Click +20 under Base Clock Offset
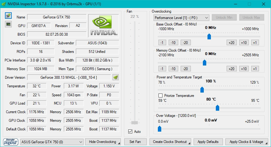 232,42
